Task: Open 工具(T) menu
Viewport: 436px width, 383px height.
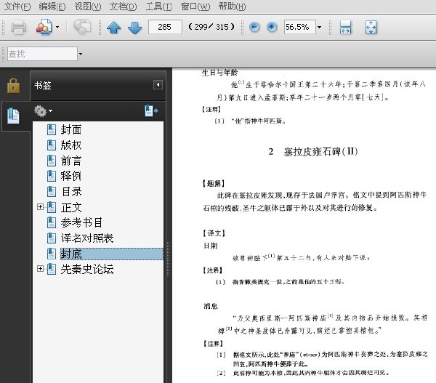Action: pos(158,6)
